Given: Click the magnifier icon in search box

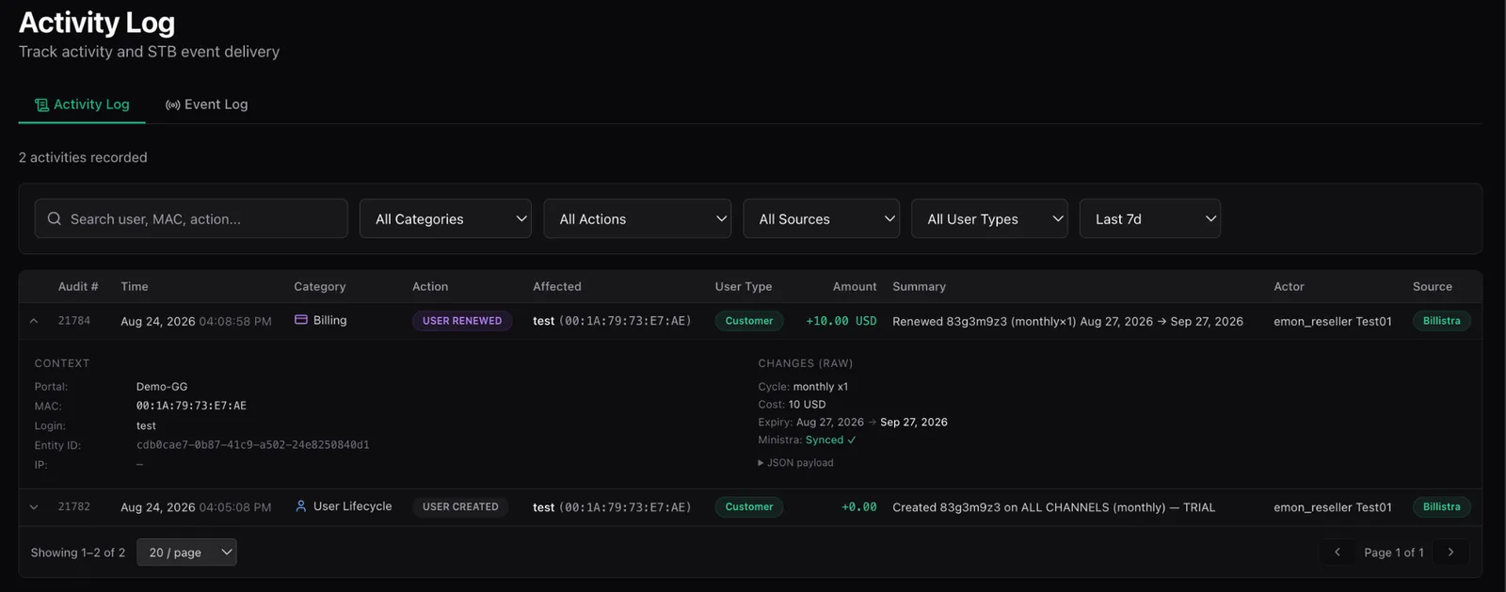Looking at the screenshot, I should tap(54, 218).
